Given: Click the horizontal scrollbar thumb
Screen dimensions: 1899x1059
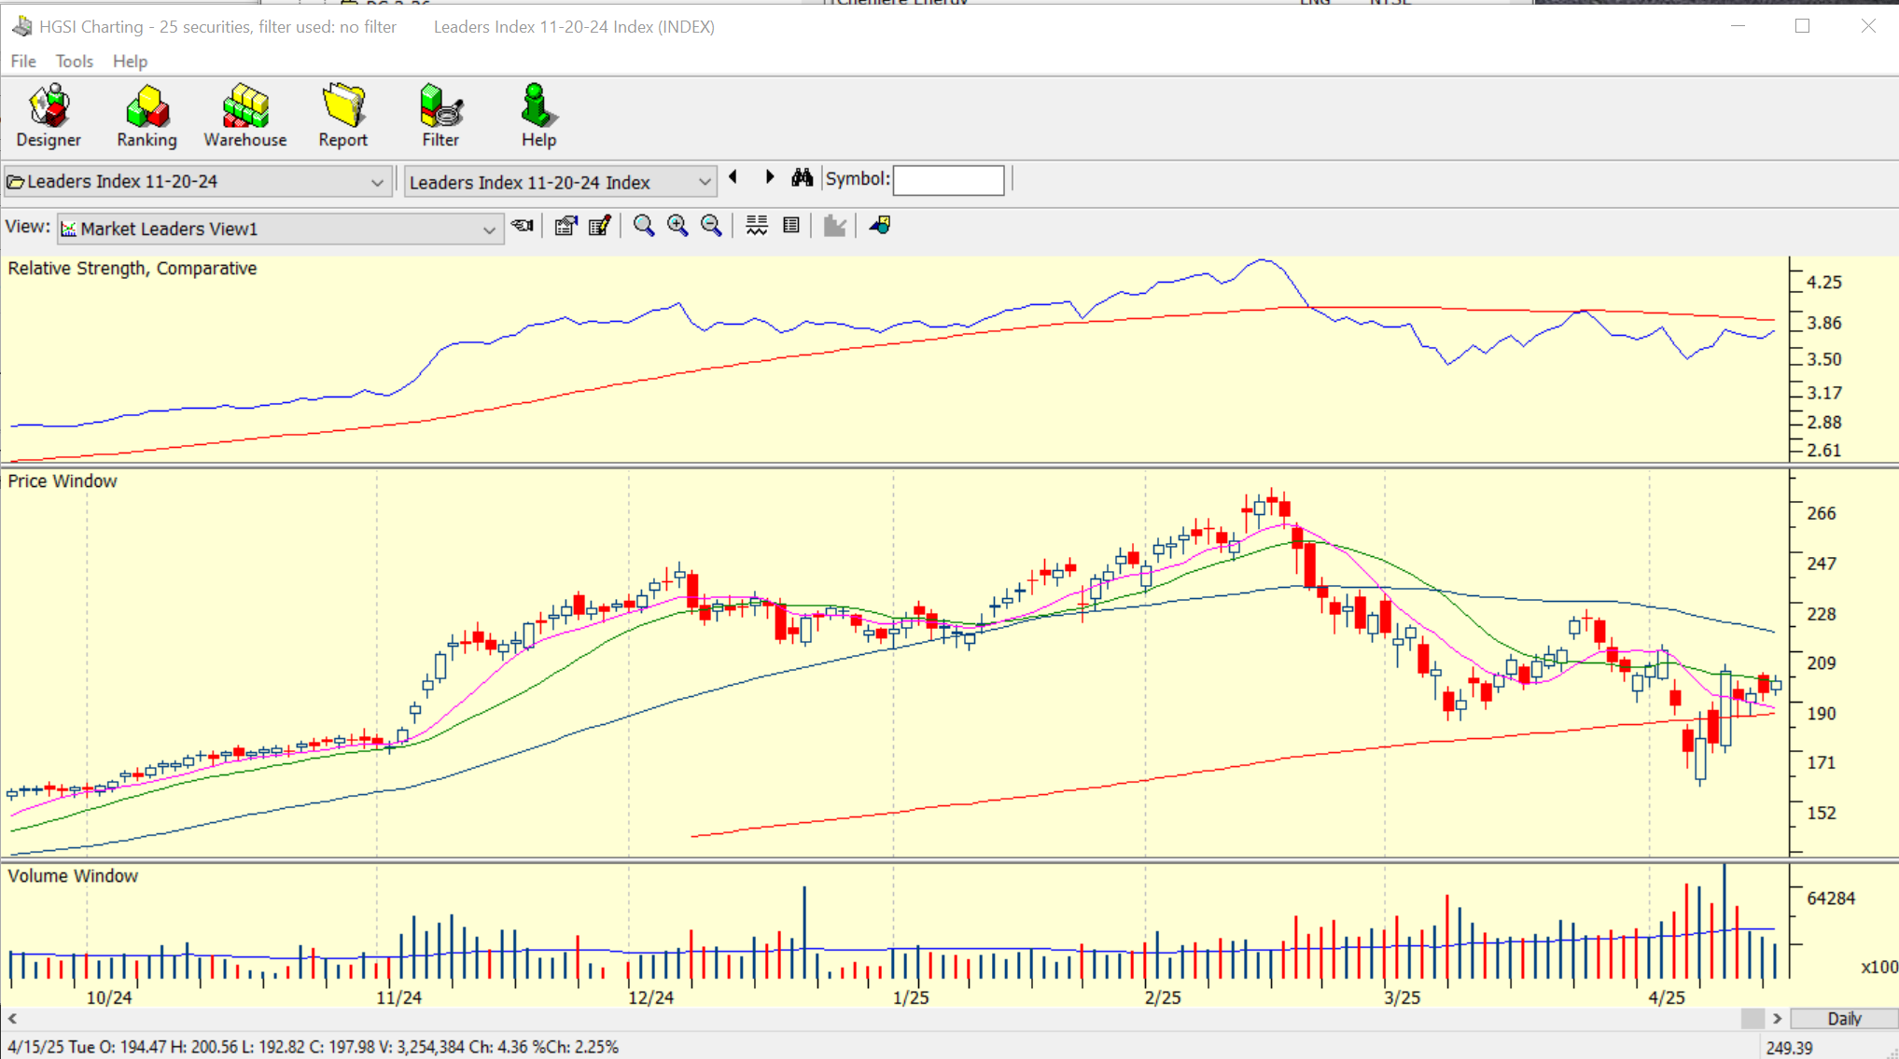Looking at the screenshot, I should coord(1752,1019).
